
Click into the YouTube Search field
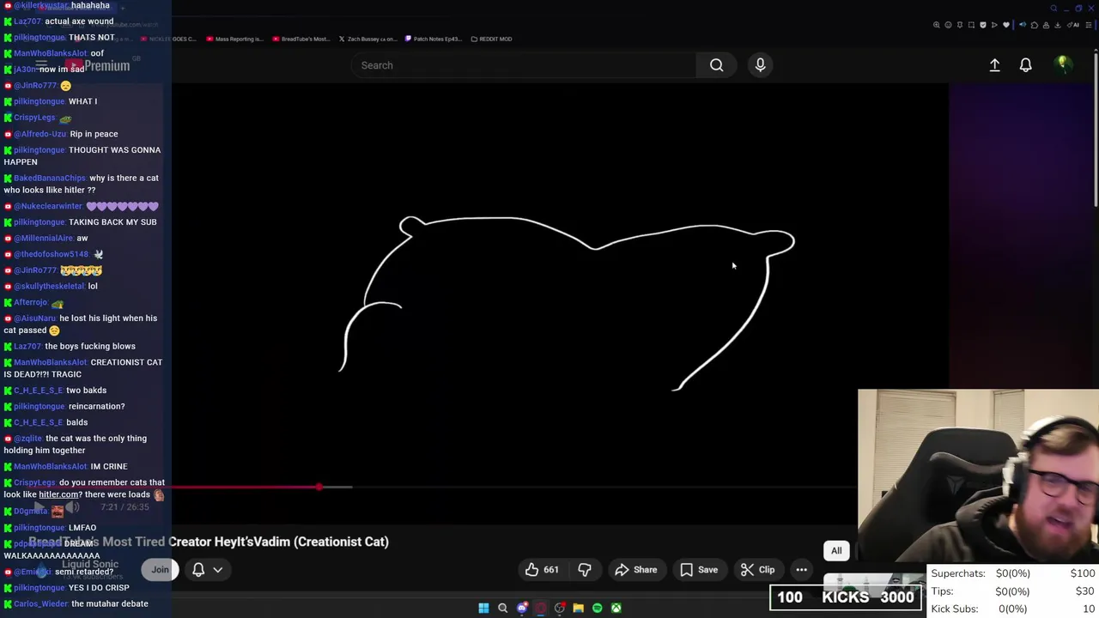point(524,65)
